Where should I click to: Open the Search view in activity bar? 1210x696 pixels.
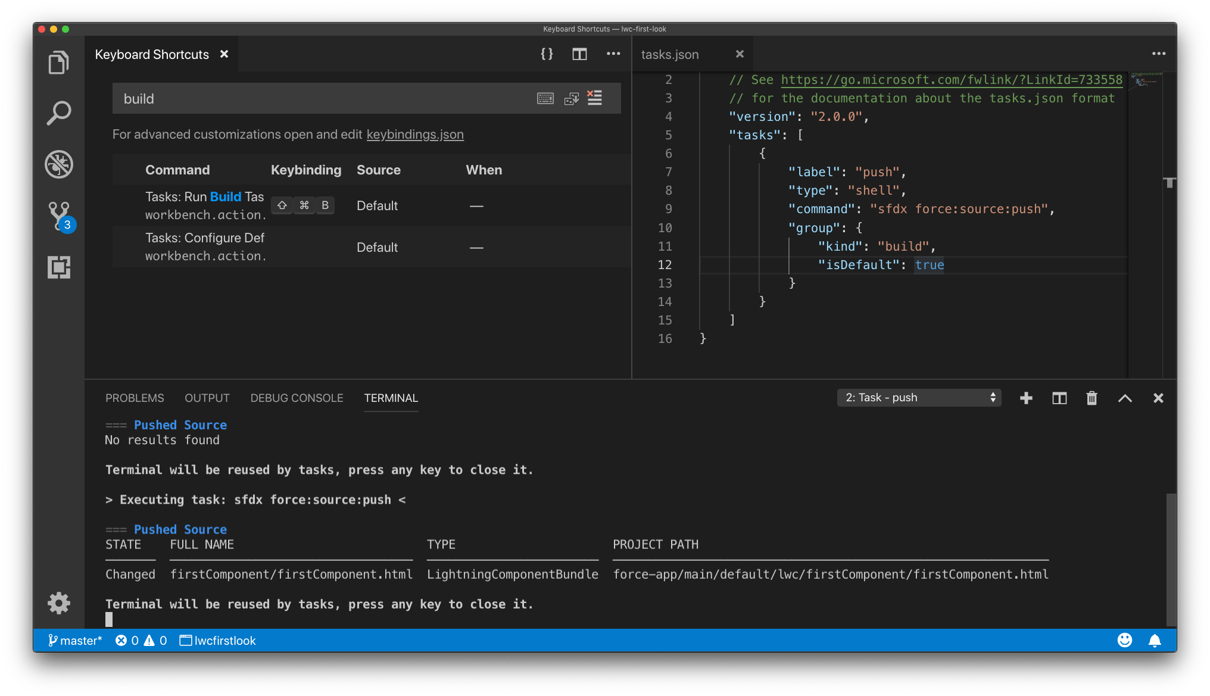(x=58, y=113)
